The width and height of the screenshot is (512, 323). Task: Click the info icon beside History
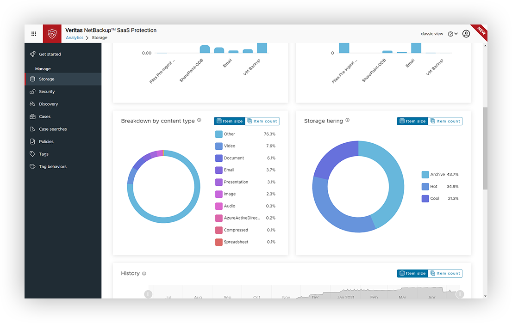[x=144, y=274]
